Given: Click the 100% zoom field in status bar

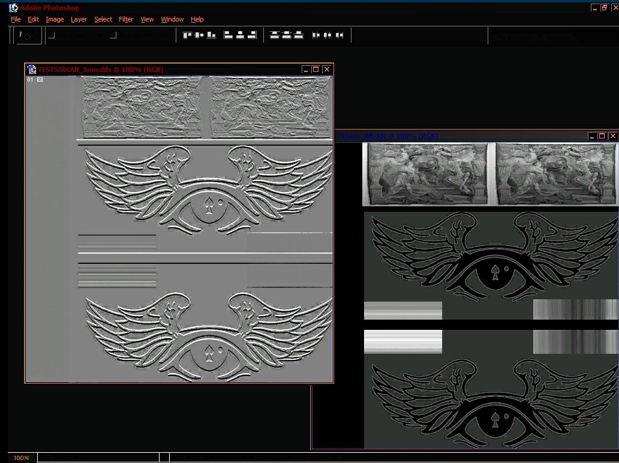Looking at the screenshot, I should pos(22,458).
